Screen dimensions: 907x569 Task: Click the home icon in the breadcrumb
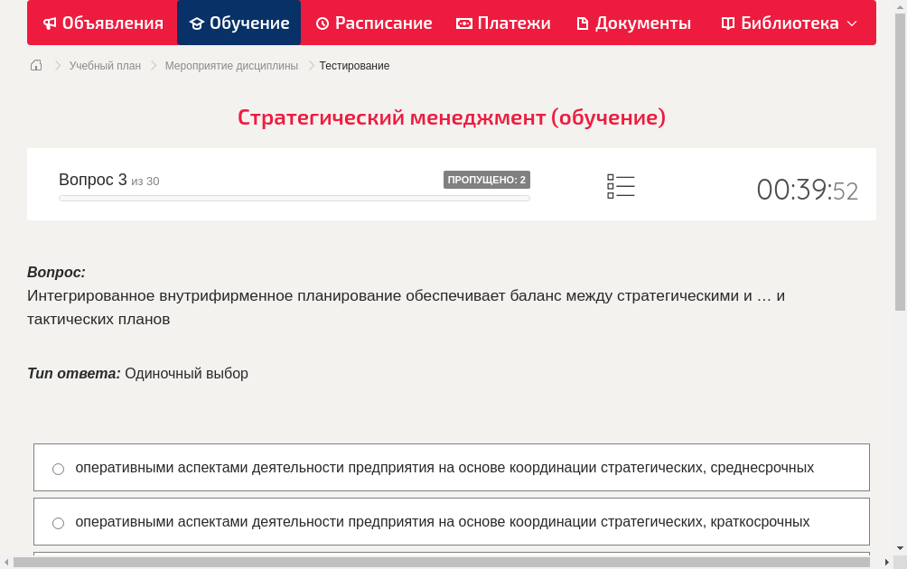(x=35, y=65)
